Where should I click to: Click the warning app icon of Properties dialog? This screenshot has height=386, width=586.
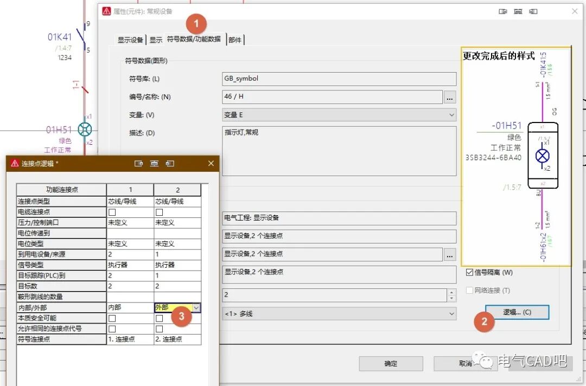click(106, 11)
